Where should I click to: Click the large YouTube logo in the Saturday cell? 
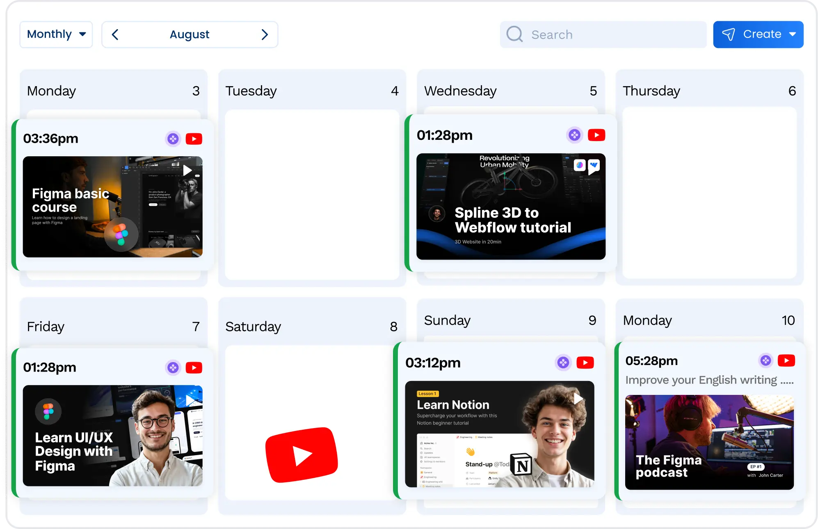[302, 453]
